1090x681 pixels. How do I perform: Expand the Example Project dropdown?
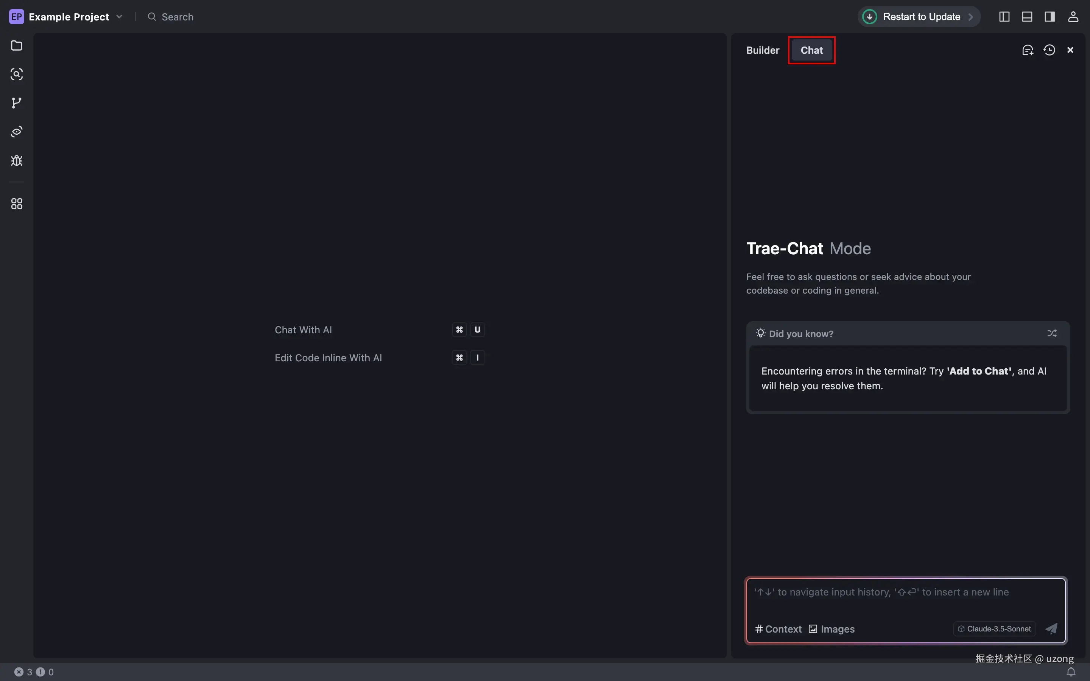[119, 17]
